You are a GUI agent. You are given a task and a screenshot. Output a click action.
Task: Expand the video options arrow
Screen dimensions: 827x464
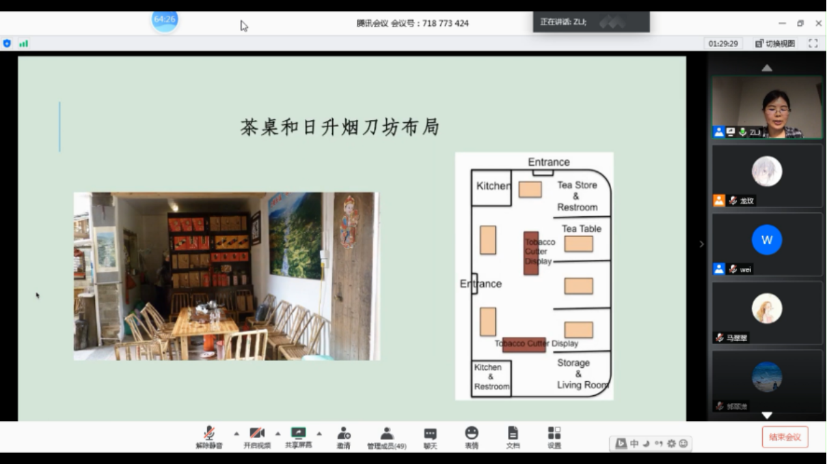coord(277,433)
